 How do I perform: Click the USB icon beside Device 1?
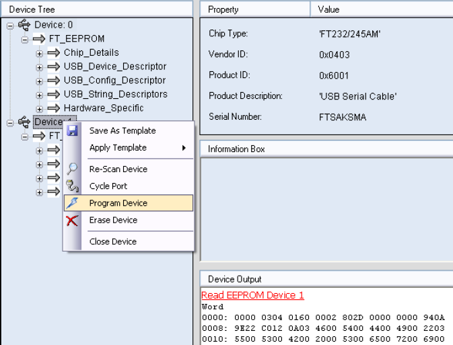point(24,122)
